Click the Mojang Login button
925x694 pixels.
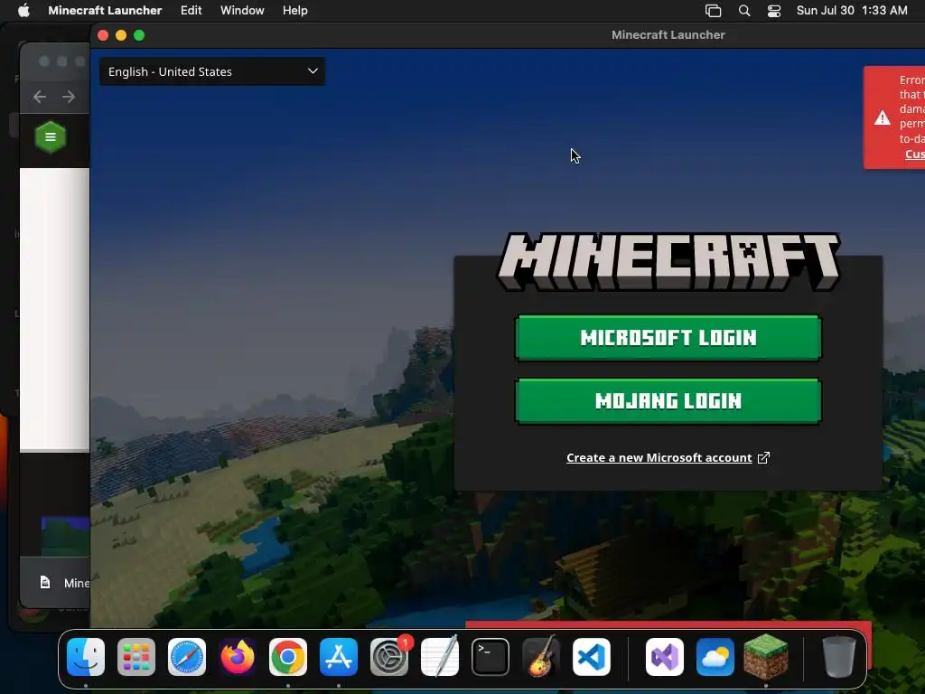click(668, 401)
